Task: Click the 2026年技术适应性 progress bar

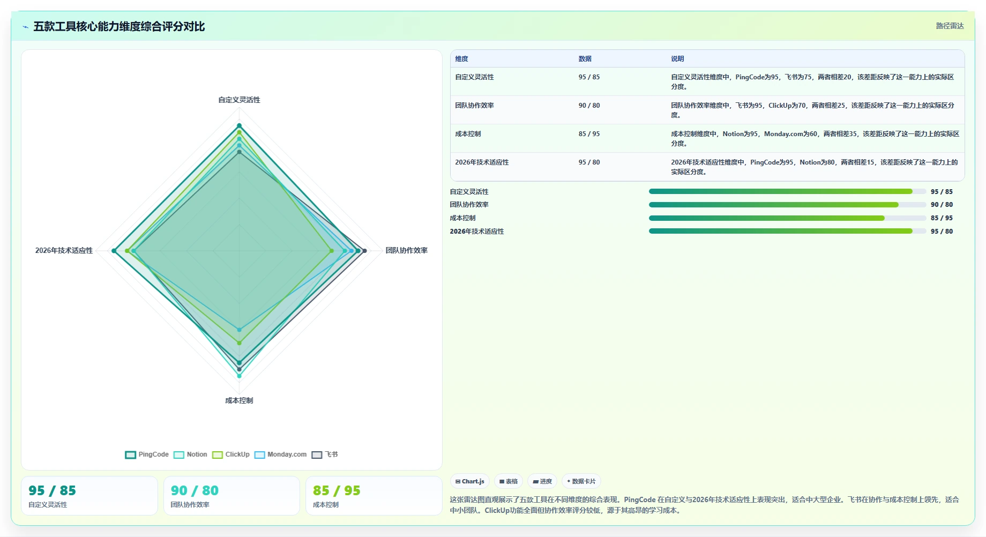Action: click(787, 231)
